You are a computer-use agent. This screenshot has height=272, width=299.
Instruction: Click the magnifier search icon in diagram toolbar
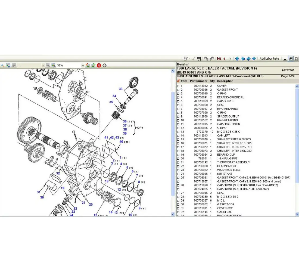click(x=2, y=66)
